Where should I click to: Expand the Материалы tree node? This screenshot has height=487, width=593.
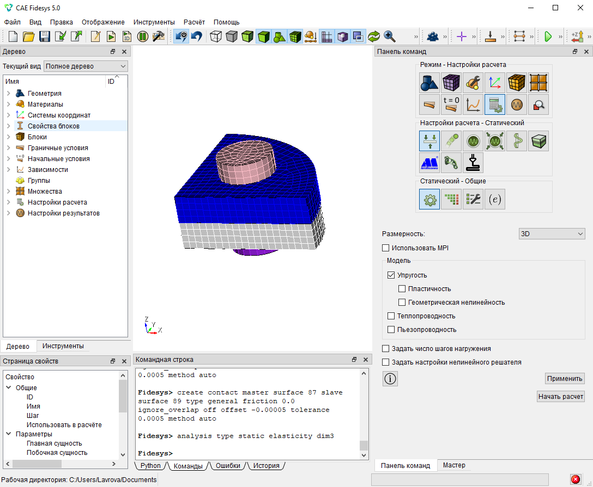[x=9, y=104]
